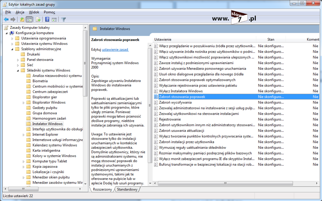
Task: Expand the Ustawienia oprogramowania node
Action: pyautogui.click(x=12, y=39)
